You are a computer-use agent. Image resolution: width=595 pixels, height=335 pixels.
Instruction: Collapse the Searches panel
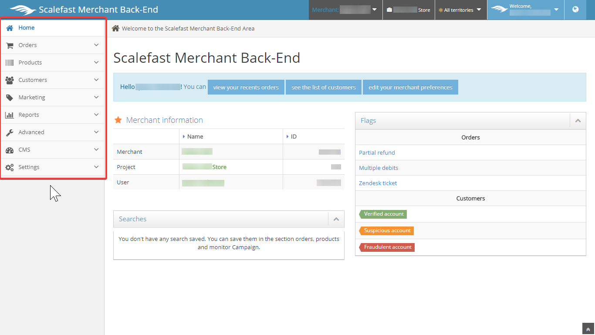[336, 219]
